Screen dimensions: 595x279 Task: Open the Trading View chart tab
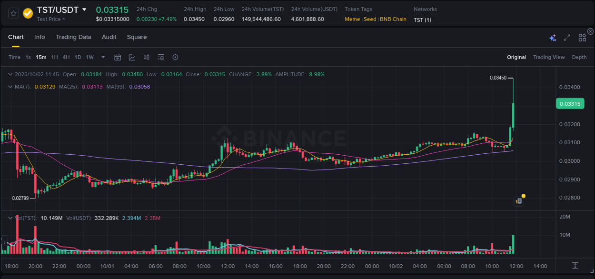pyautogui.click(x=549, y=57)
